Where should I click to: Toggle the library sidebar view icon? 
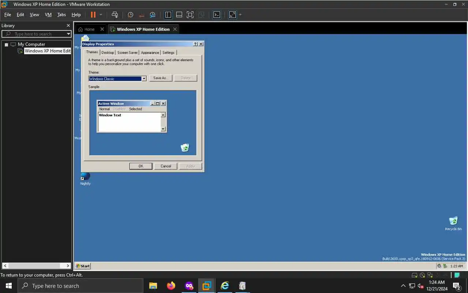[x=168, y=15]
